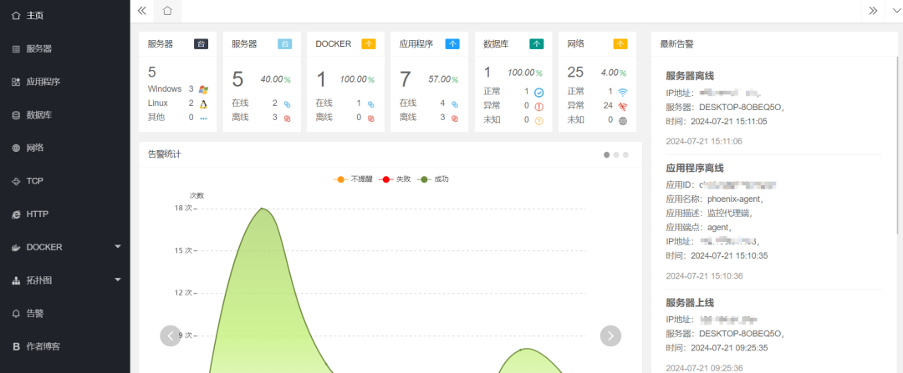Toggle 成功 series in chart legend

pos(432,179)
